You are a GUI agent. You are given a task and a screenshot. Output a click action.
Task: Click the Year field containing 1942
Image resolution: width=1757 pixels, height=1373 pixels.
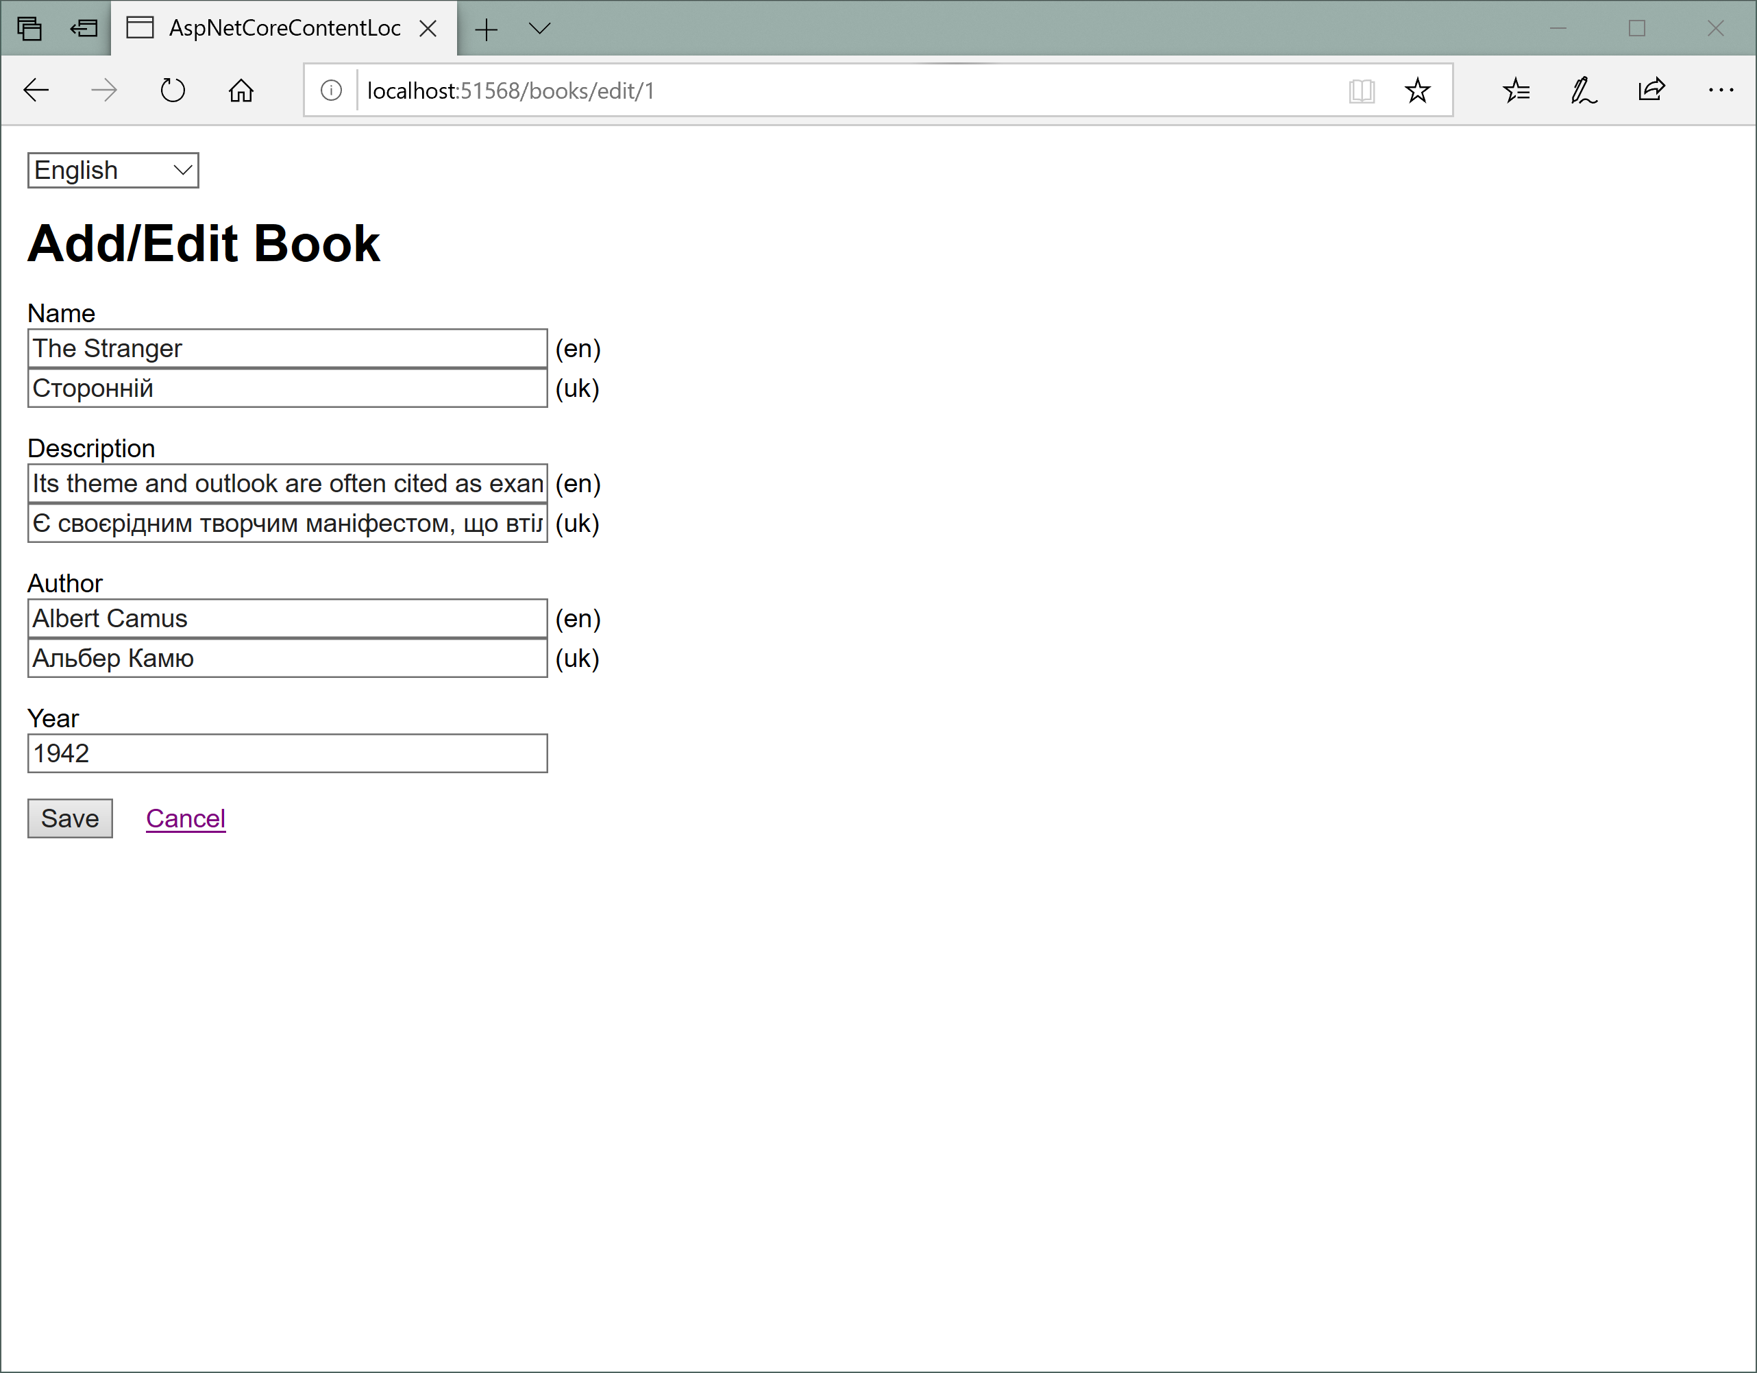[287, 753]
